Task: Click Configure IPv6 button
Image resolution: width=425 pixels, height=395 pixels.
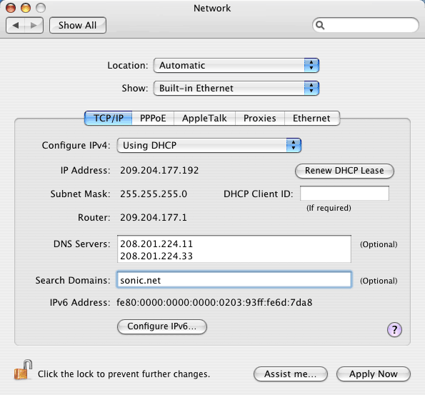Action: coord(162,326)
